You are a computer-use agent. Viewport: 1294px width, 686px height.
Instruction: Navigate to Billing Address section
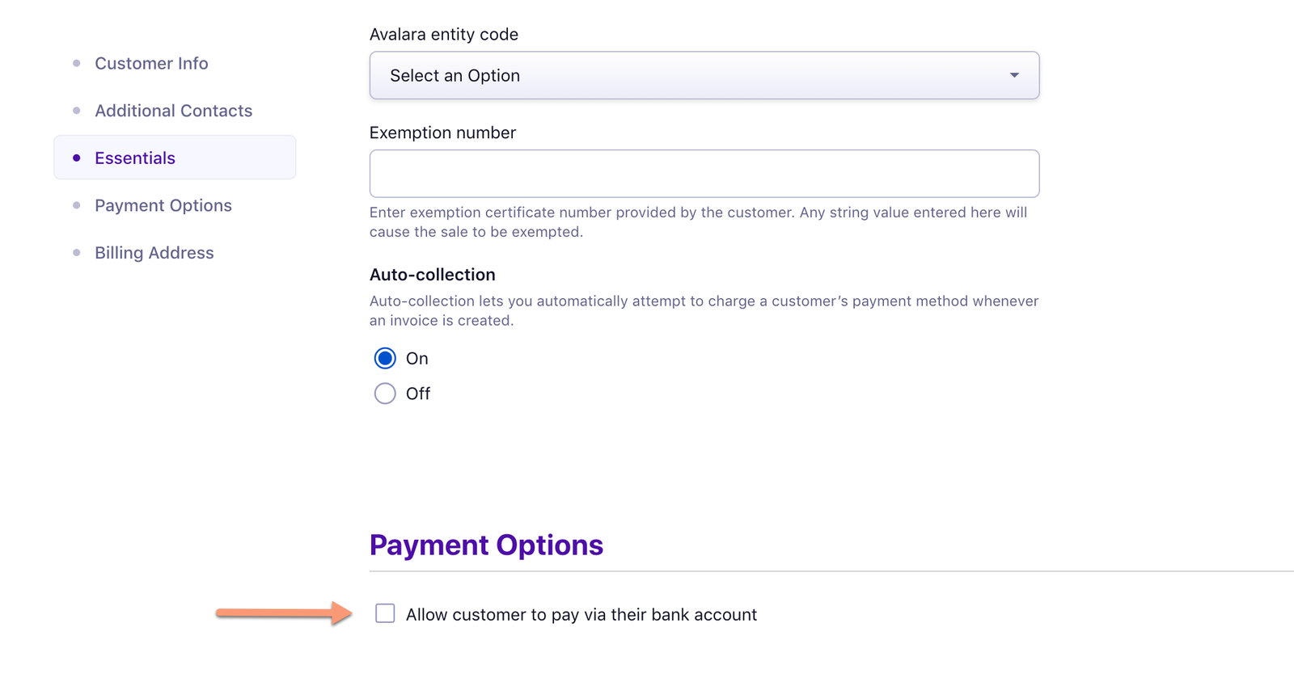154,253
